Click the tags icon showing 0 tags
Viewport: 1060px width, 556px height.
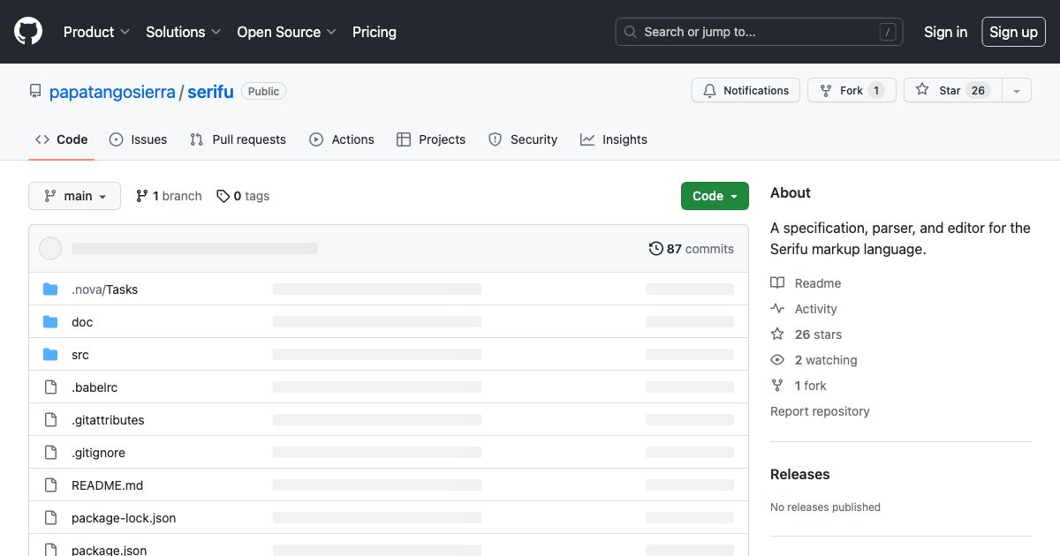[223, 196]
